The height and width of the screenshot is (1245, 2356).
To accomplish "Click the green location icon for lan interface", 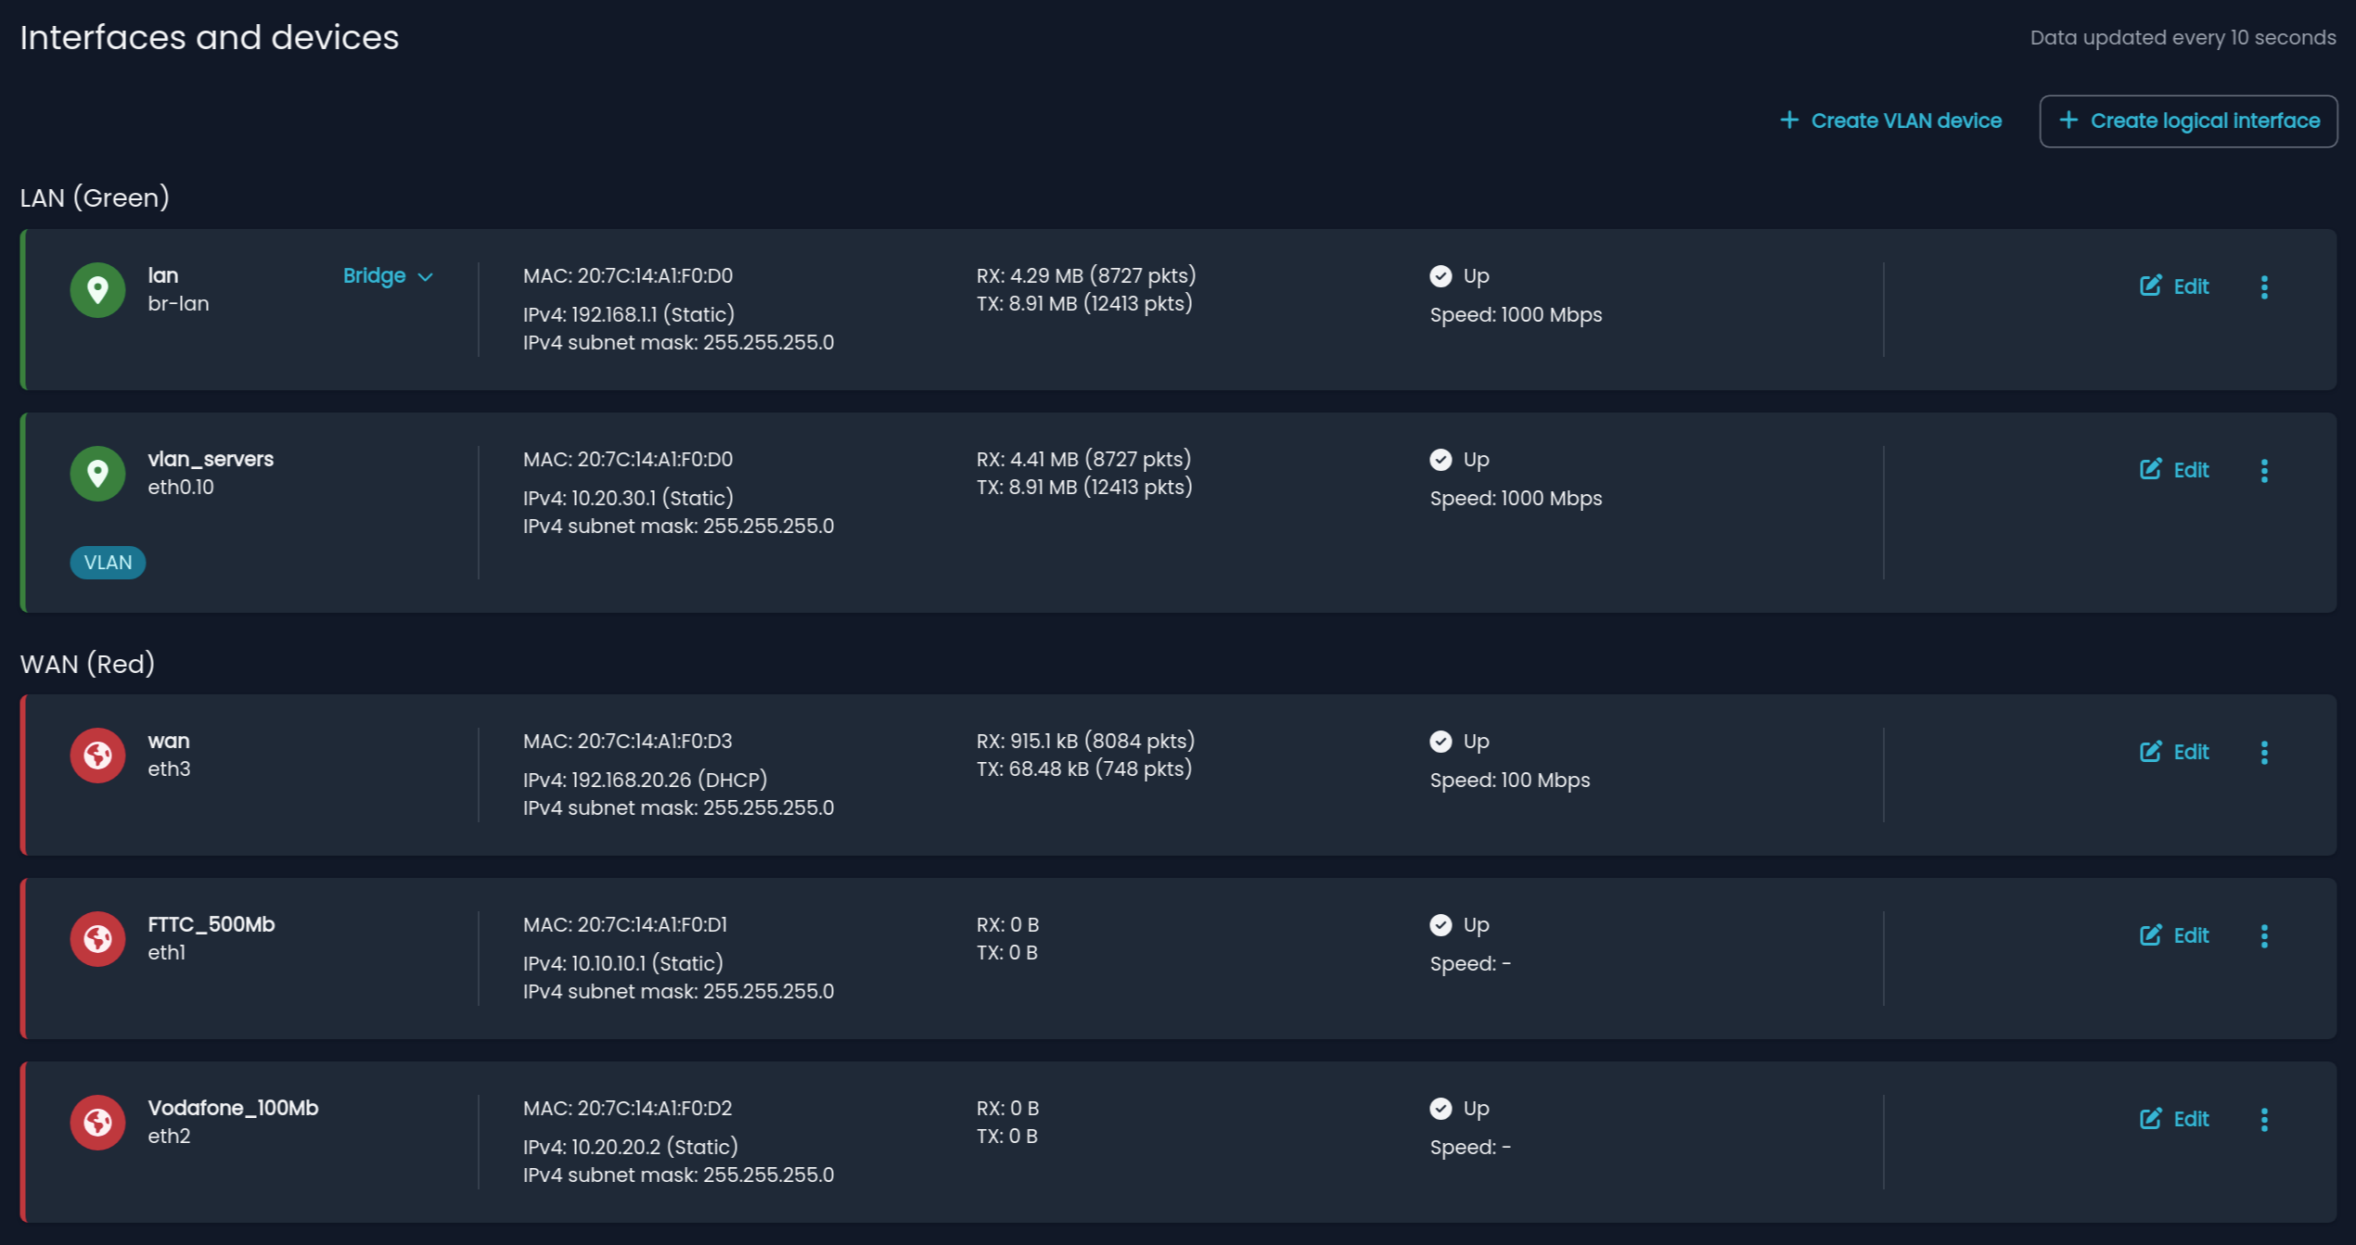I will tap(97, 289).
